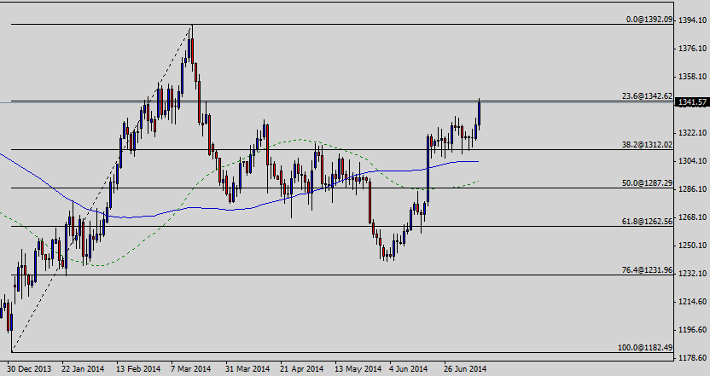
Task: Click the 1196.10 price axis value
Action: coord(691,330)
